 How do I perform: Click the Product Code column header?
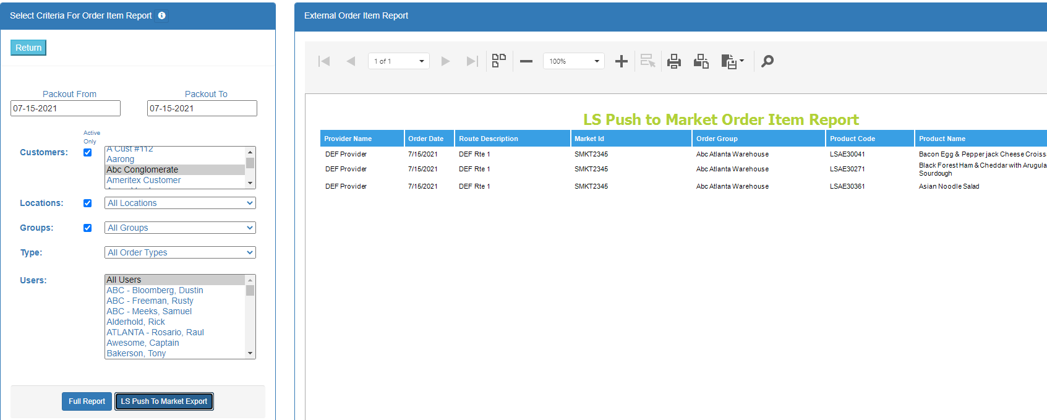870,139
